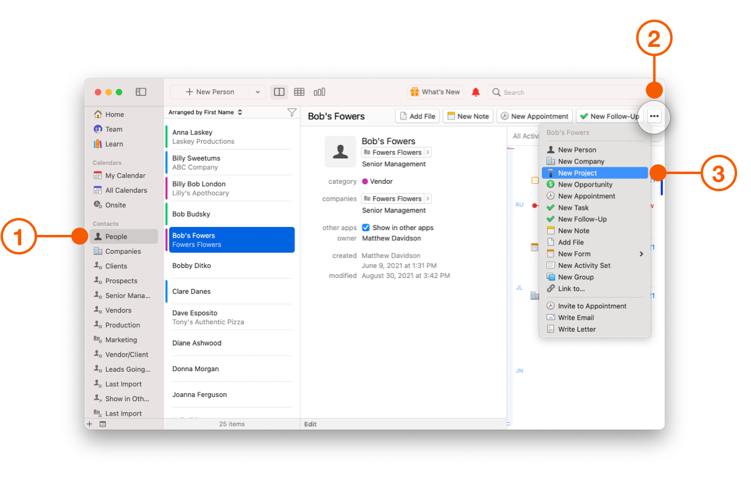751x482 pixels.
Task: Open the three-dots more actions button
Action: [x=654, y=116]
